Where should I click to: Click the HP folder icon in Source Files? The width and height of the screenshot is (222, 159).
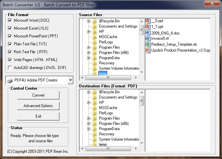click(x=95, y=32)
